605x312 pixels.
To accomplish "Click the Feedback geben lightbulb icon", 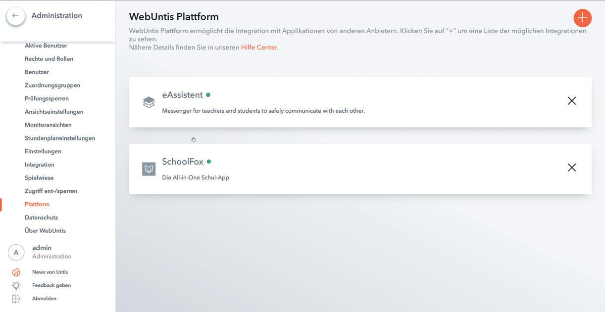I will tap(16, 286).
